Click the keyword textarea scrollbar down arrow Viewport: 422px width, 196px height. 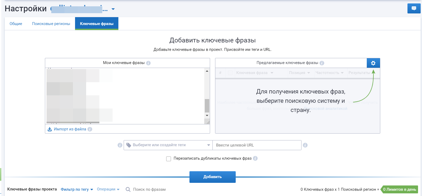click(x=207, y=115)
